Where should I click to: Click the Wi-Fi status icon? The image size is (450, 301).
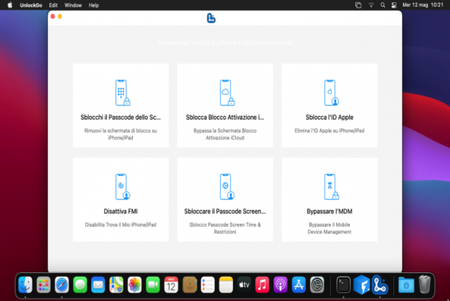371,5
